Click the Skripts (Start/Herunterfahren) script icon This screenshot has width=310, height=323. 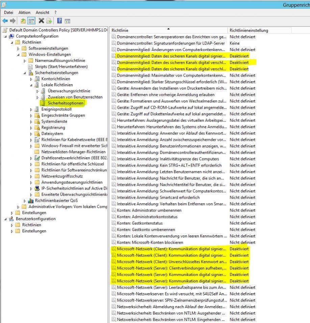(x=31, y=67)
